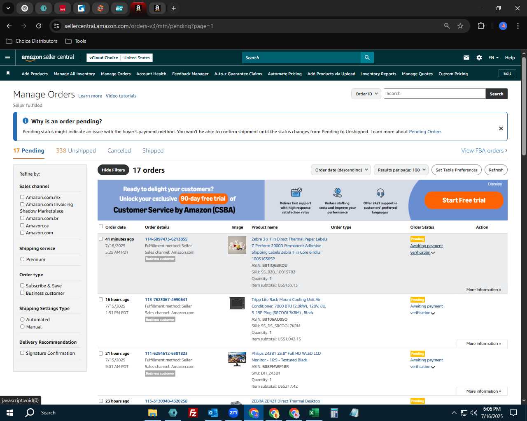Viewport: 527px width, 421px height.
Task: Open the settings gear icon
Action: point(479,58)
